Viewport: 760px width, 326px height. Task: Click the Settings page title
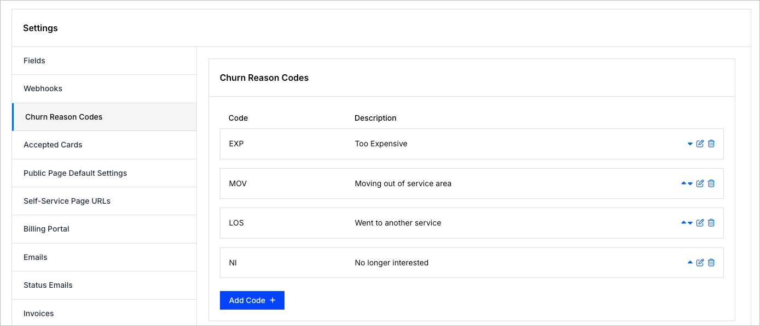click(40, 28)
